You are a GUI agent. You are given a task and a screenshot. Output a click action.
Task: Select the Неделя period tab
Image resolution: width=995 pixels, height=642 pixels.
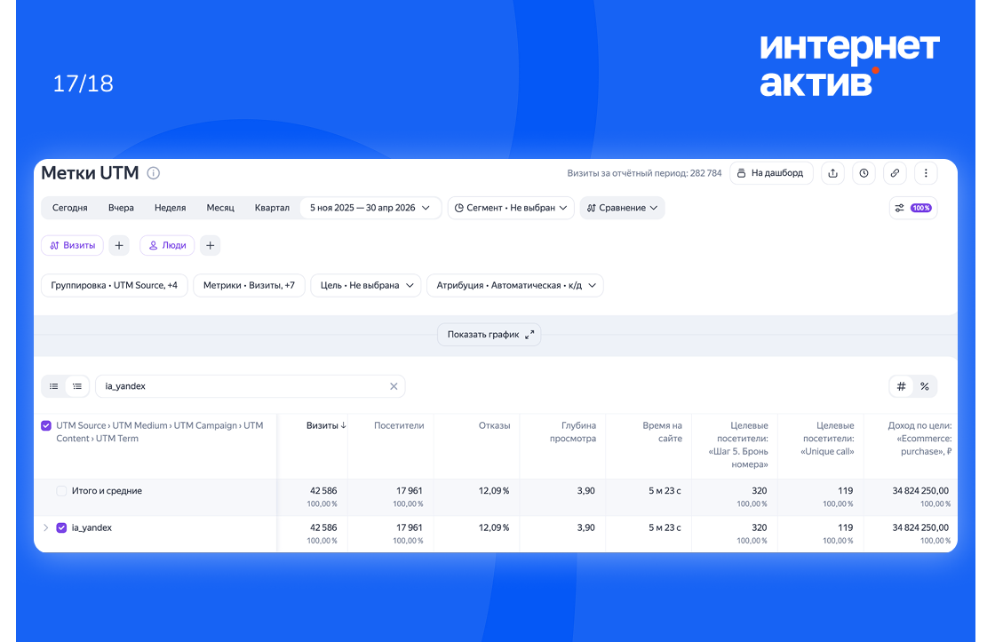coord(170,208)
